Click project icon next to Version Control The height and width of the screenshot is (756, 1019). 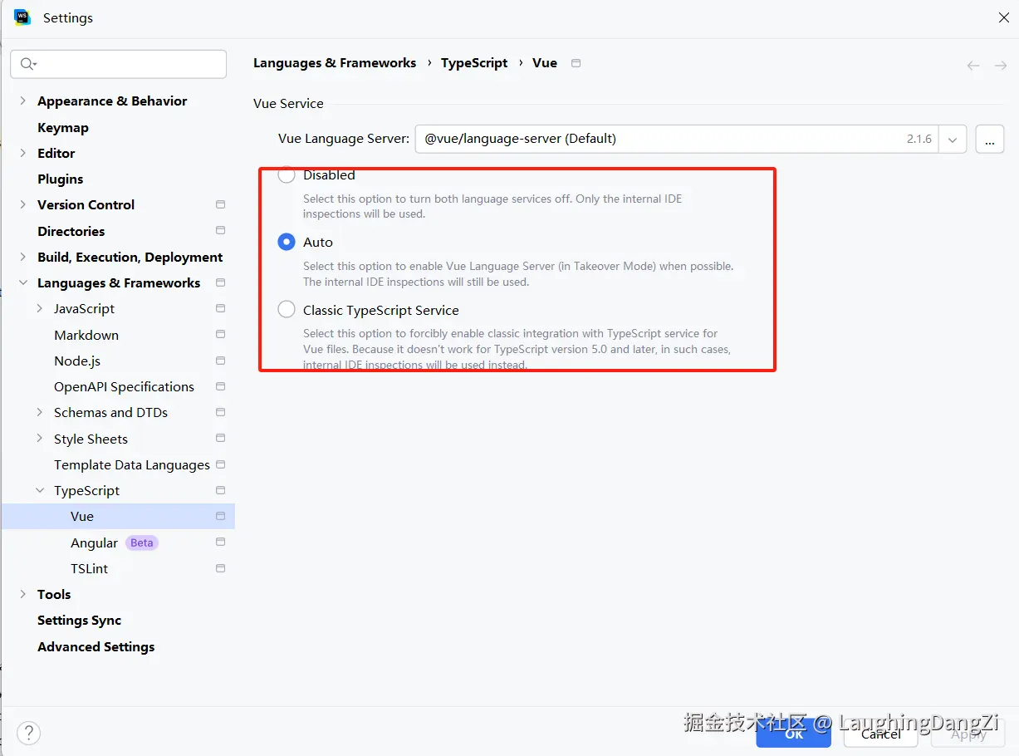pyautogui.click(x=220, y=204)
